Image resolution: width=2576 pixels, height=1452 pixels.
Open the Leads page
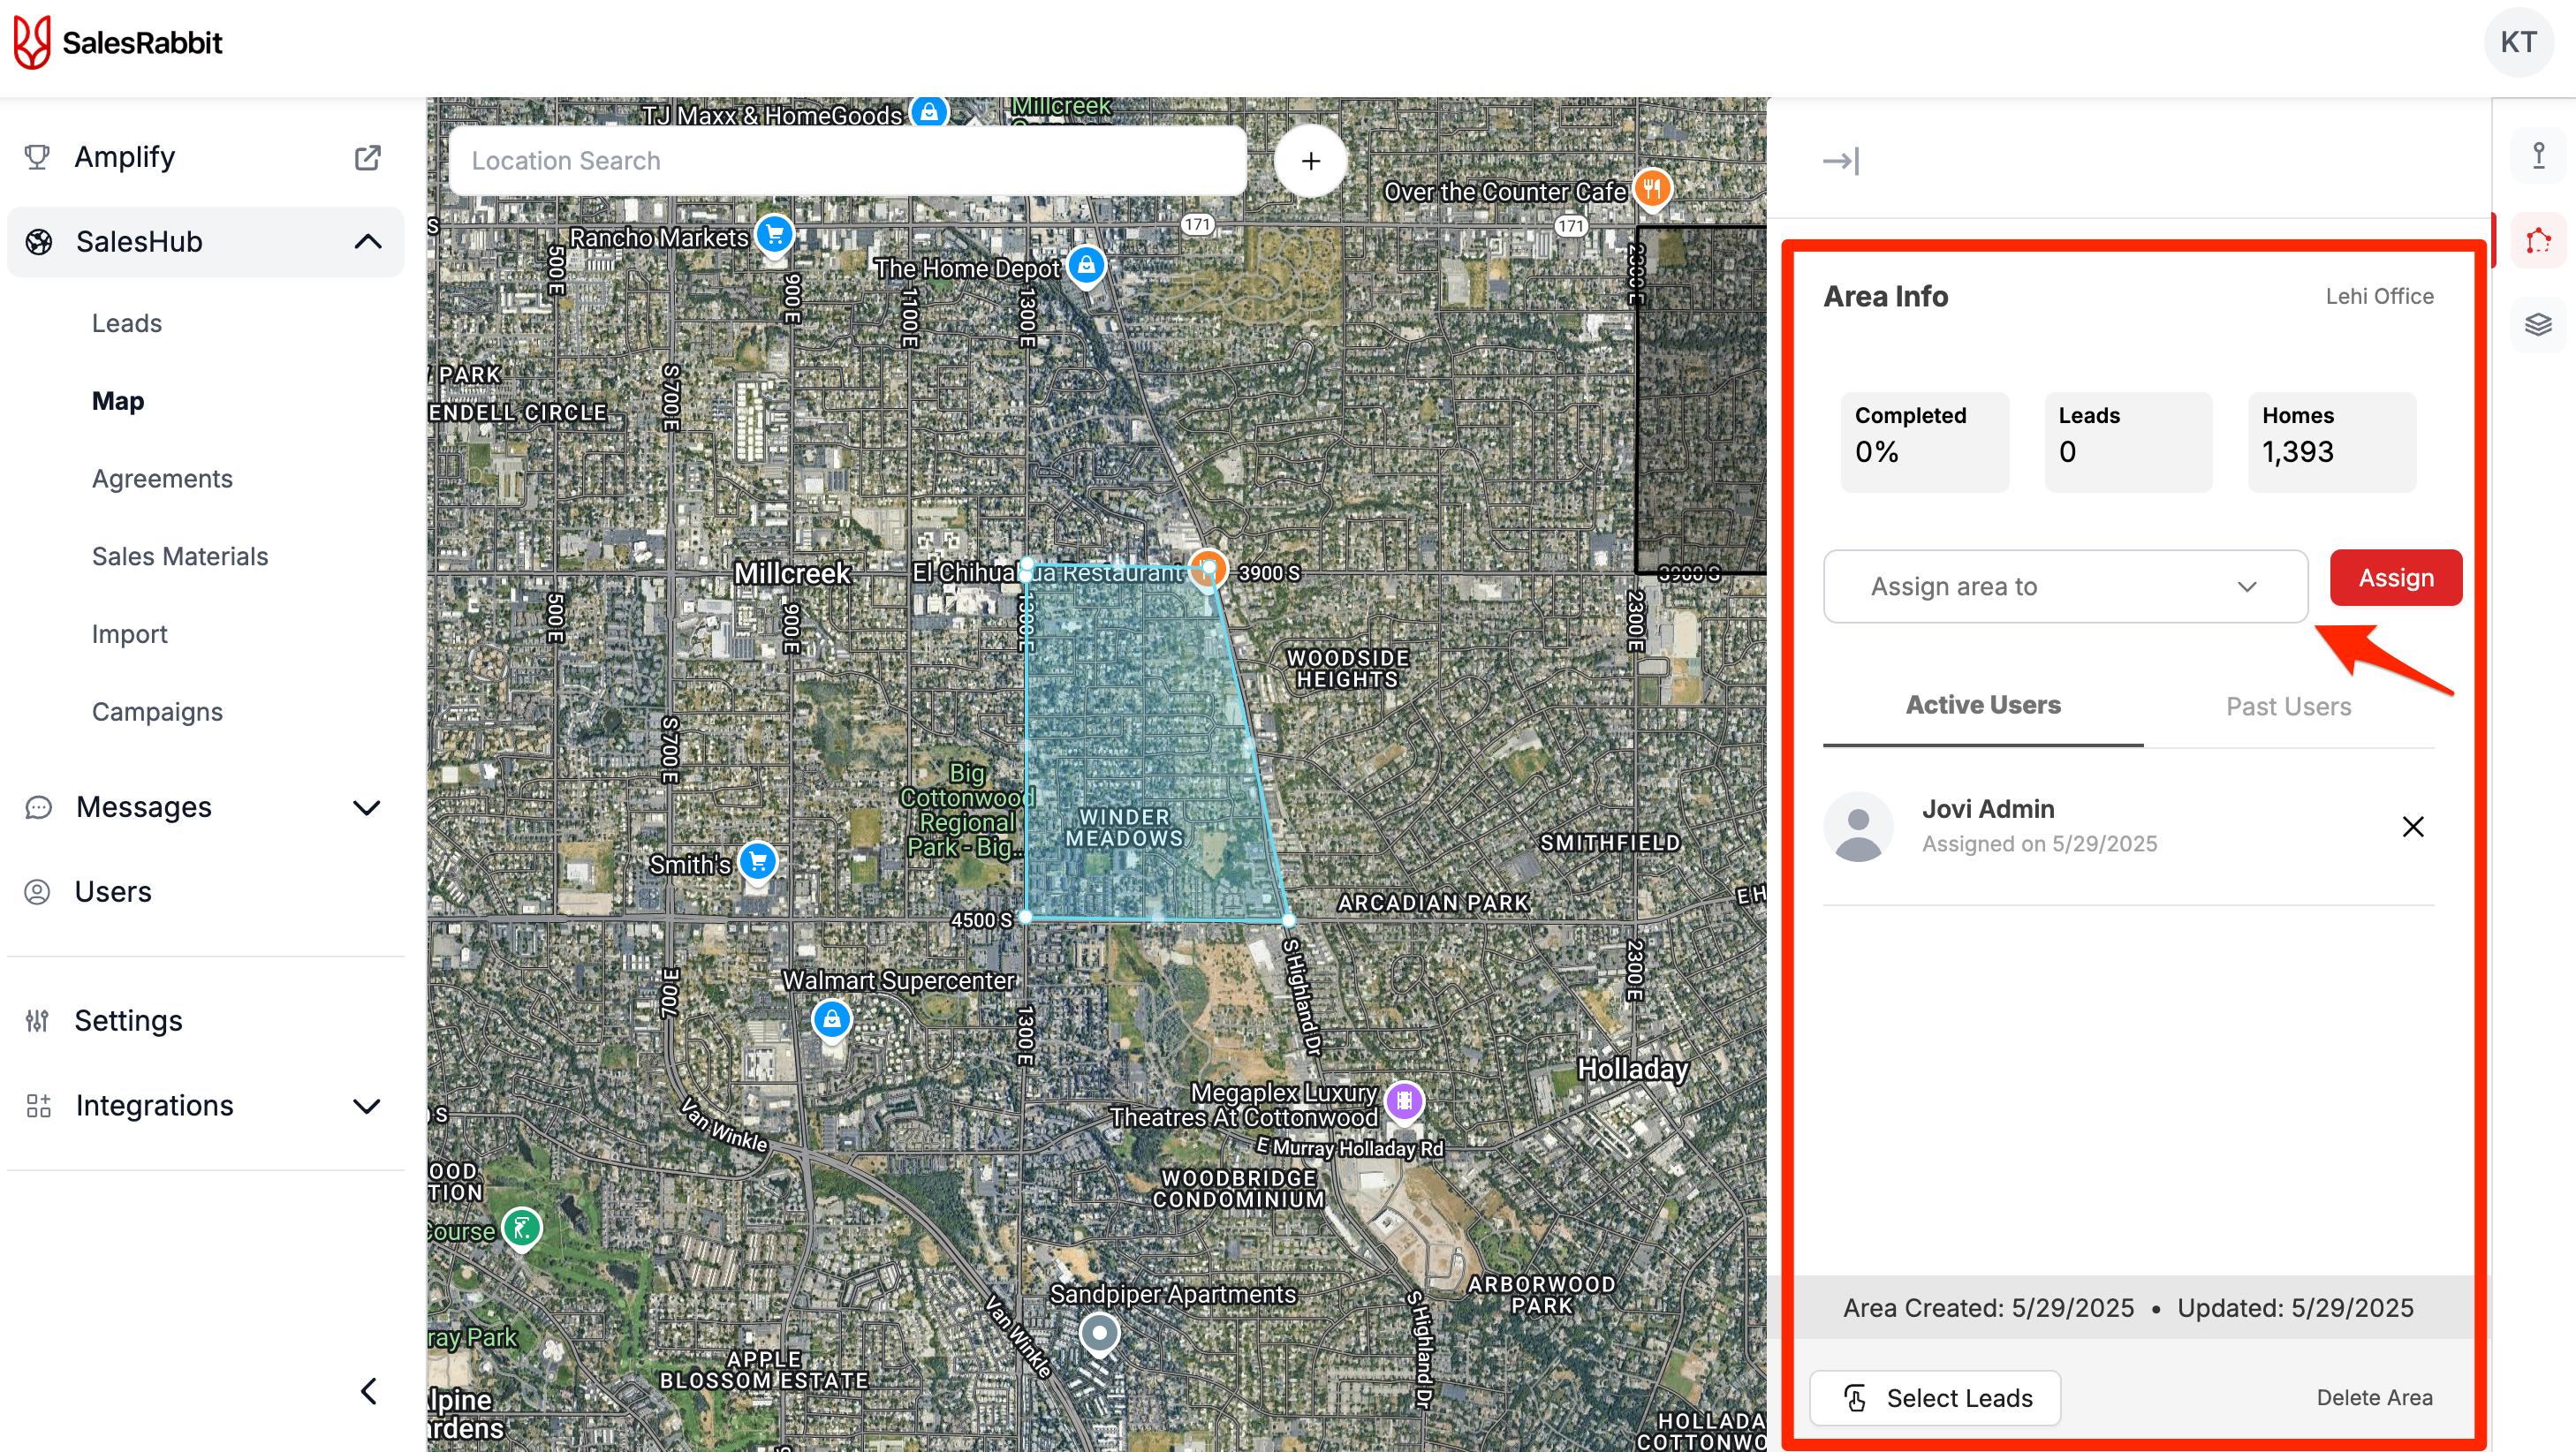pos(127,323)
